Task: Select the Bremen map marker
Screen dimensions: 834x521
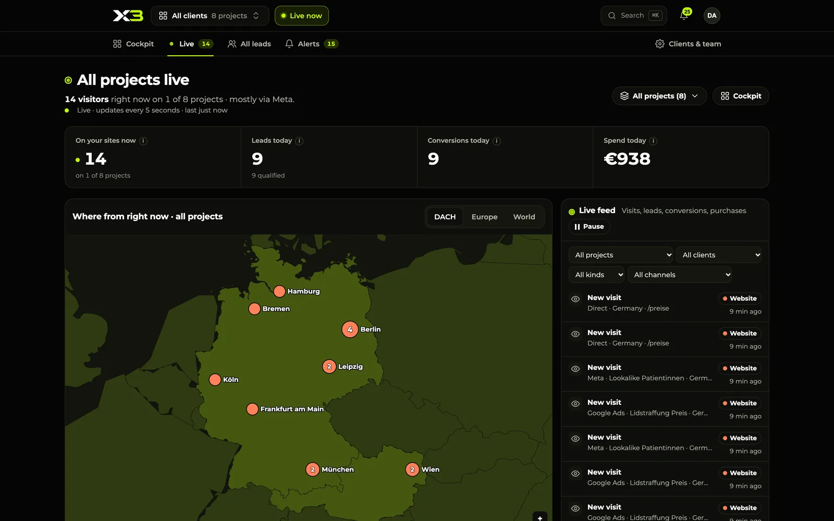Action: 254,309
